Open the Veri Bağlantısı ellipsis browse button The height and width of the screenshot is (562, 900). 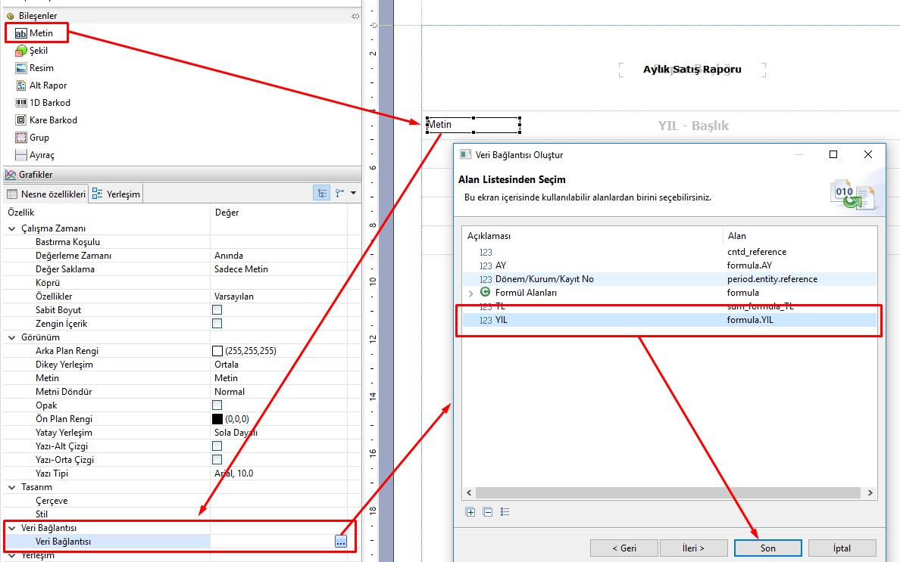pos(340,542)
